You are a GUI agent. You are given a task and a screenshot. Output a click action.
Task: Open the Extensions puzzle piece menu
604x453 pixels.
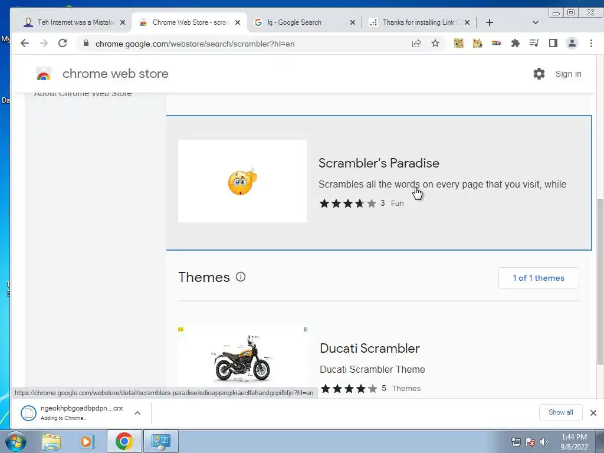coord(516,44)
